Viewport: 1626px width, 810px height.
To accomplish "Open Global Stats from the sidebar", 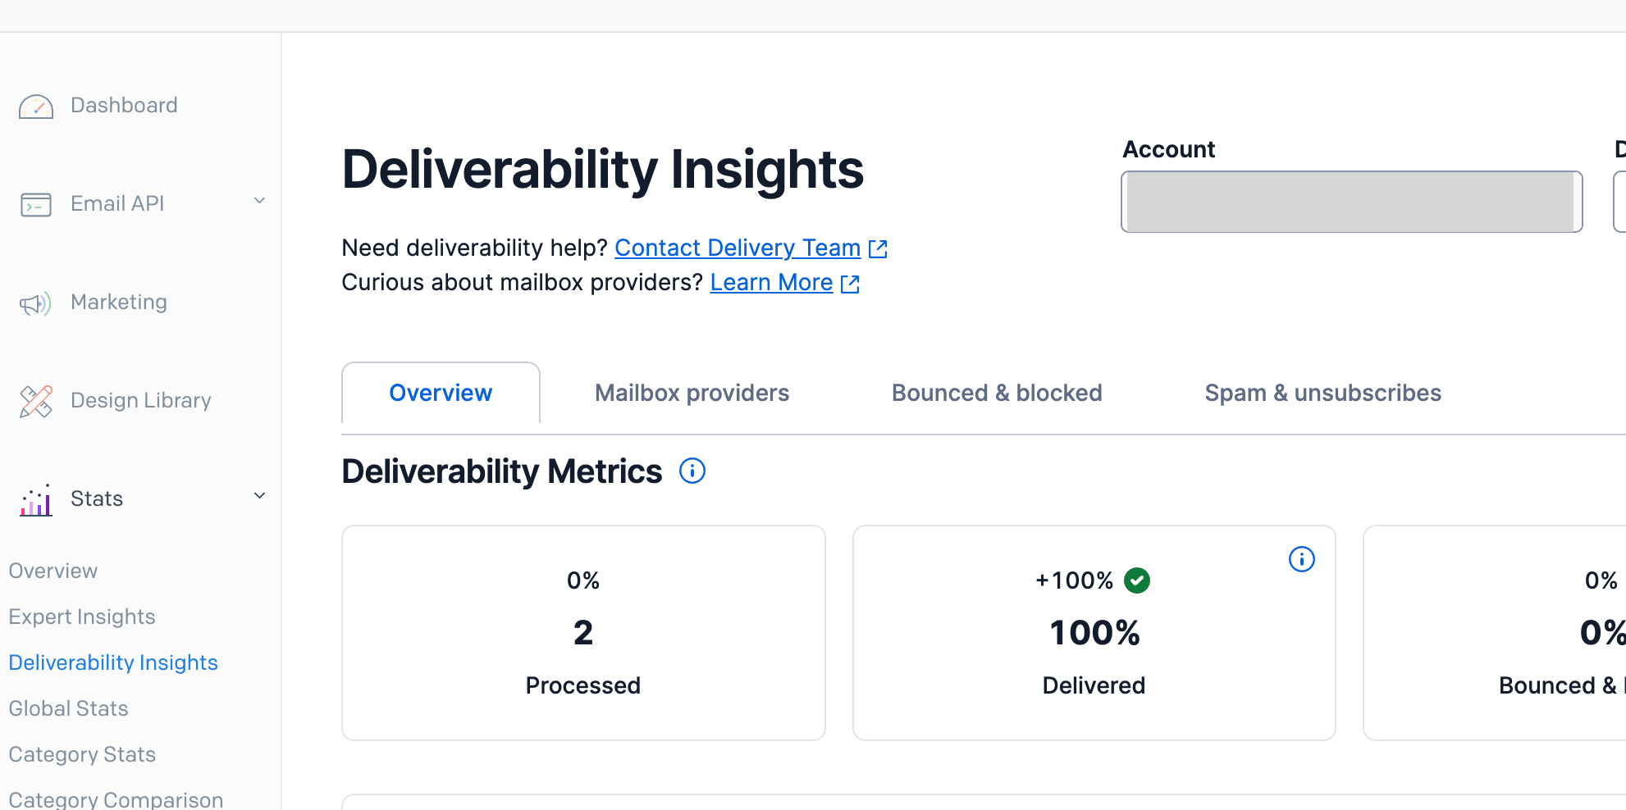I will coord(69,709).
